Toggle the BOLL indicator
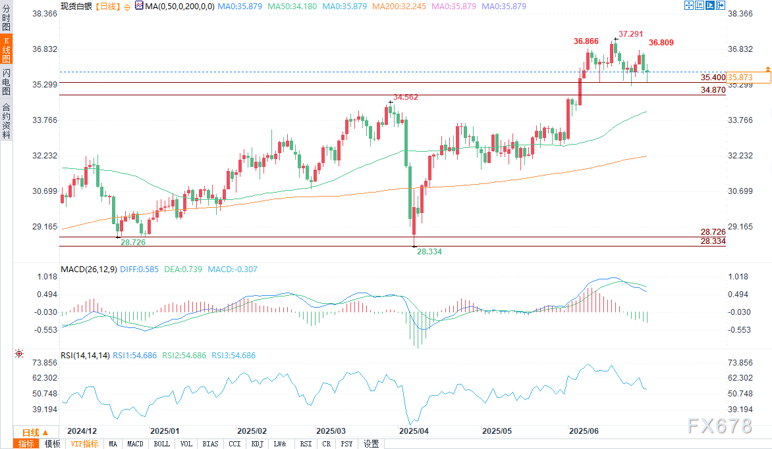Screen dimensions: 772x449 pos(161,444)
